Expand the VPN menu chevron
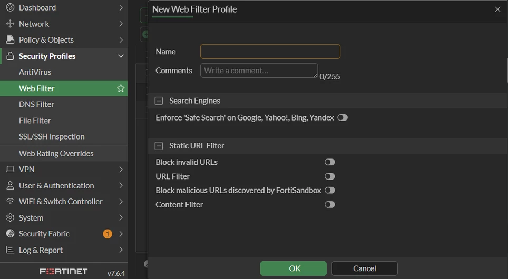Image resolution: width=508 pixels, height=279 pixels. point(121,170)
